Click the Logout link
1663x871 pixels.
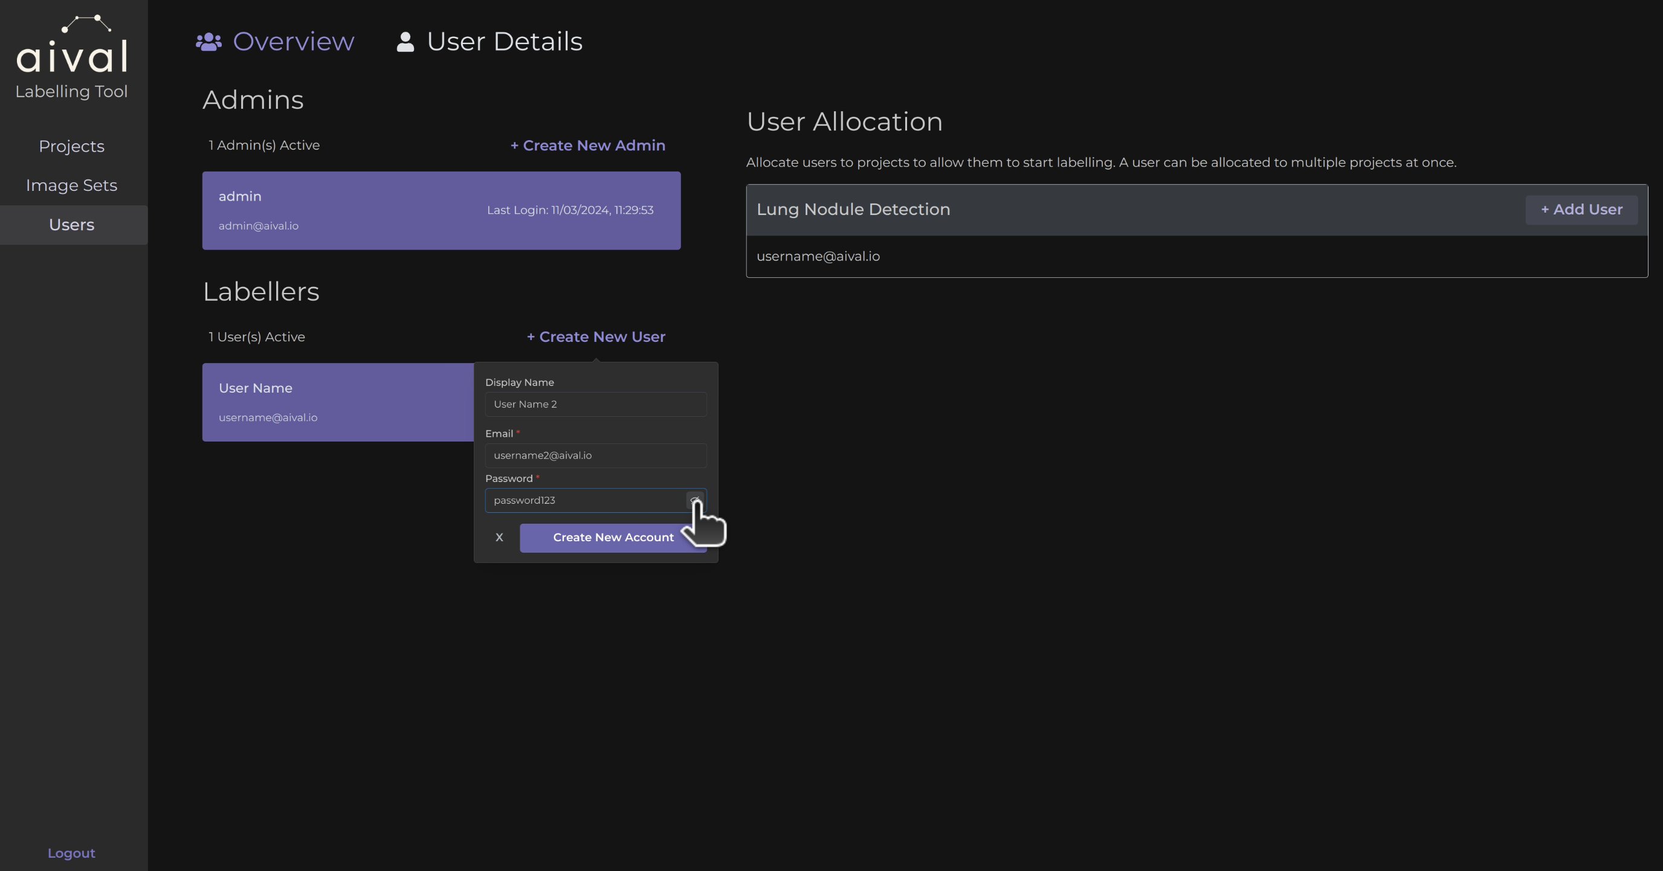point(72,853)
